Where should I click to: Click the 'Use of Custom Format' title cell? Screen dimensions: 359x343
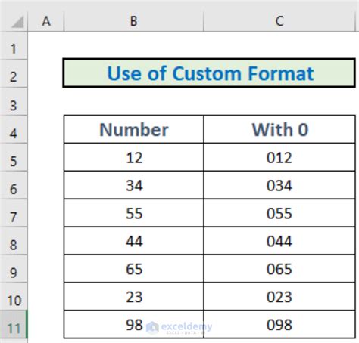coord(209,73)
